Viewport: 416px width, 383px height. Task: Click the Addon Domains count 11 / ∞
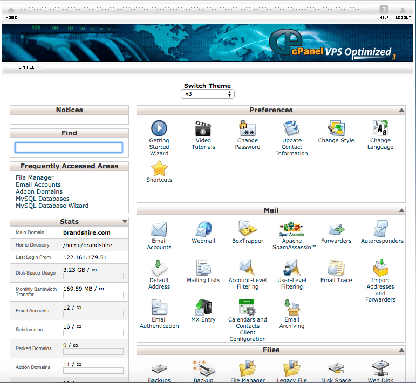click(72, 364)
